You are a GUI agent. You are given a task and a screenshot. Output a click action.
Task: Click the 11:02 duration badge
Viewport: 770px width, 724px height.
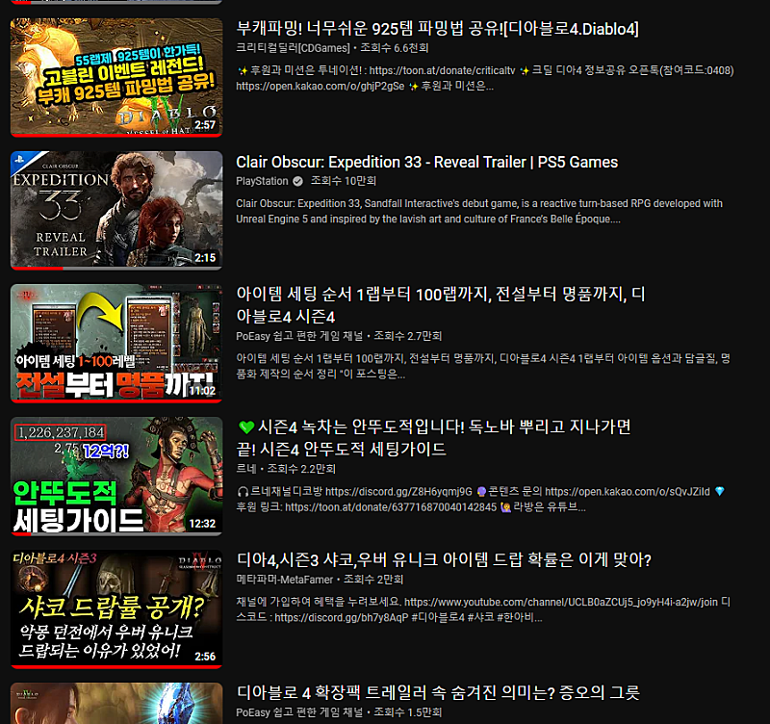pos(202,391)
